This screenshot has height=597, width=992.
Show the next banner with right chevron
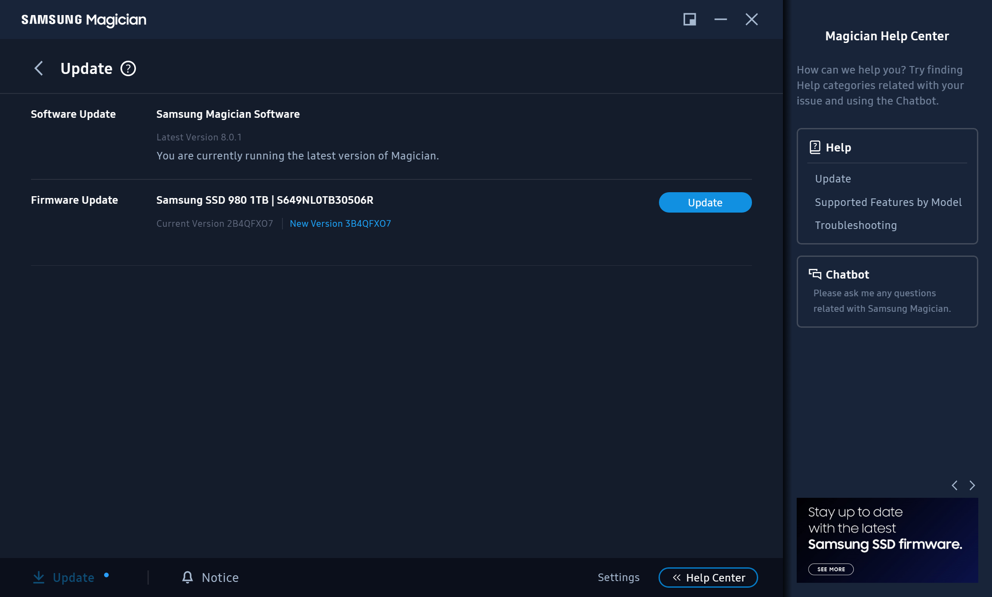click(972, 485)
